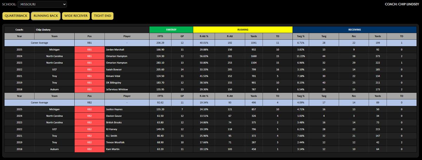
Task: Select player Davion Gause
Action: (115, 116)
